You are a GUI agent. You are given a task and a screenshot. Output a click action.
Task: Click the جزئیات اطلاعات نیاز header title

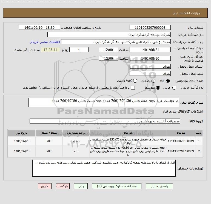(187, 13)
